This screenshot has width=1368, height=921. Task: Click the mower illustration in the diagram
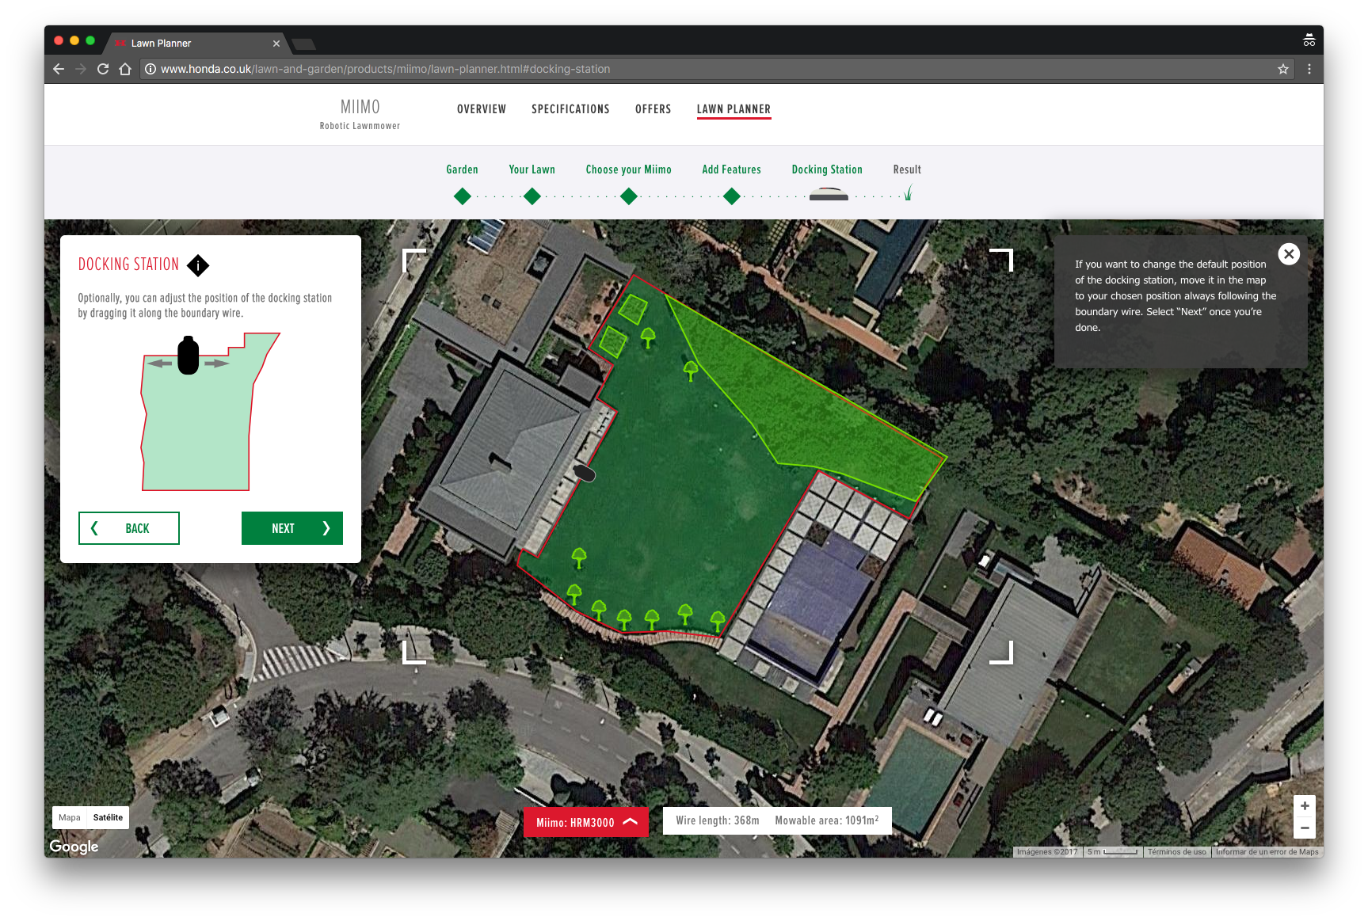(189, 356)
